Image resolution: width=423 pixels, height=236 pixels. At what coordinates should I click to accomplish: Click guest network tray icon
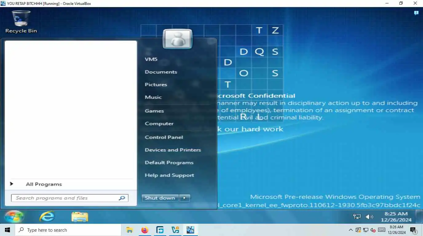click(357, 217)
